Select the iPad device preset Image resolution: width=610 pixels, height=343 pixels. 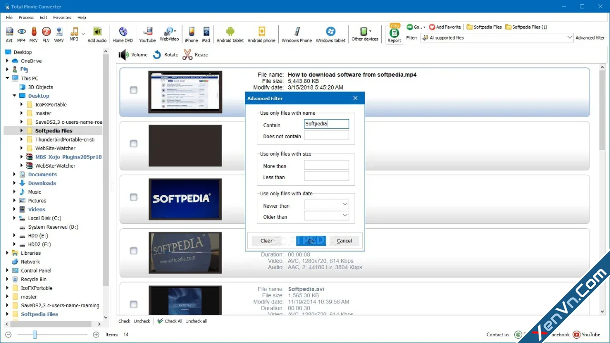point(206,34)
